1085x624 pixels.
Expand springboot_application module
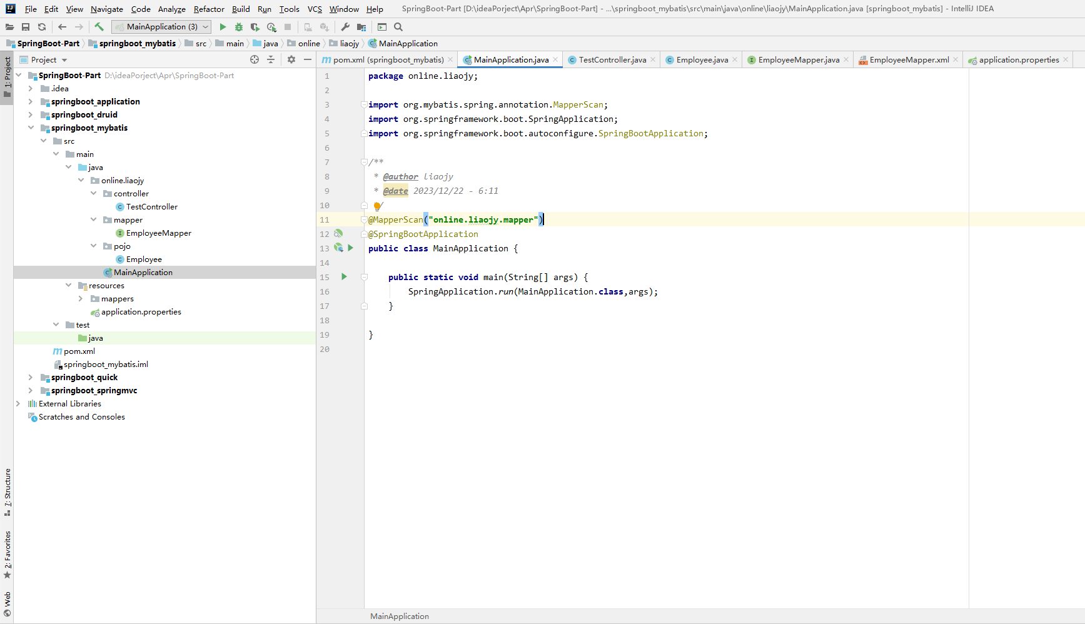click(x=31, y=102)
